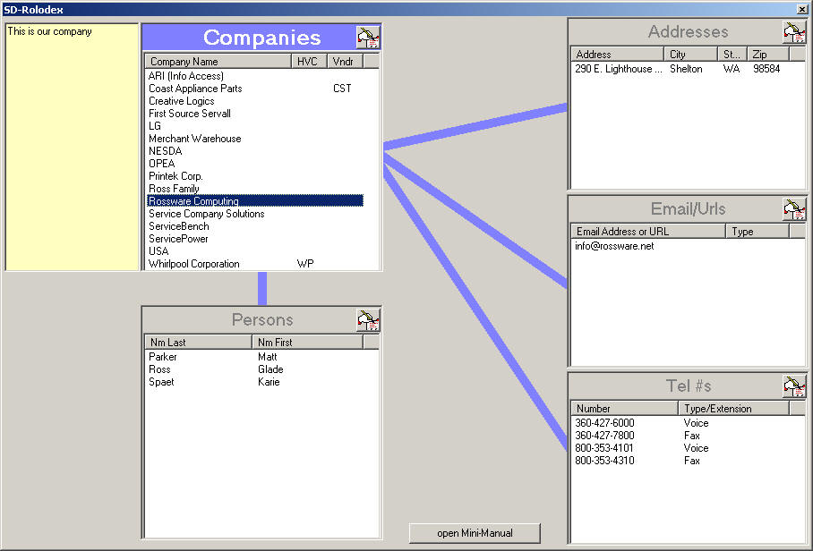Click the edit icon in Tel #s header
The height and width of the screenshot is (551, 813).
794,386
